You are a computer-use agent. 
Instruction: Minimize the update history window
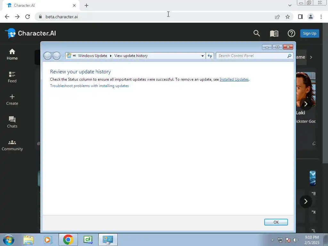pos(267,47)
